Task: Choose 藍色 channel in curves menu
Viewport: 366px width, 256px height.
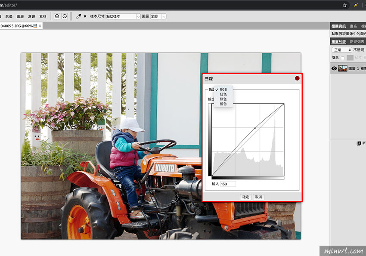Action: click(x=223, y=104)
